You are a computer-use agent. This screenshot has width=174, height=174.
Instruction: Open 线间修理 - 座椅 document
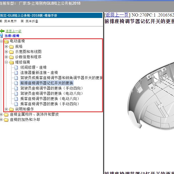tap(33, 67)
